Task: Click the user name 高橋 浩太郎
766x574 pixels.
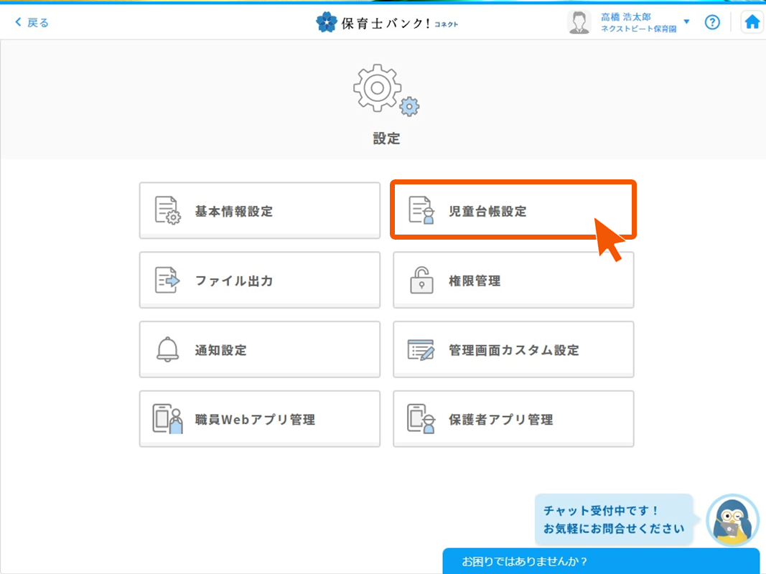Action: 625,17
